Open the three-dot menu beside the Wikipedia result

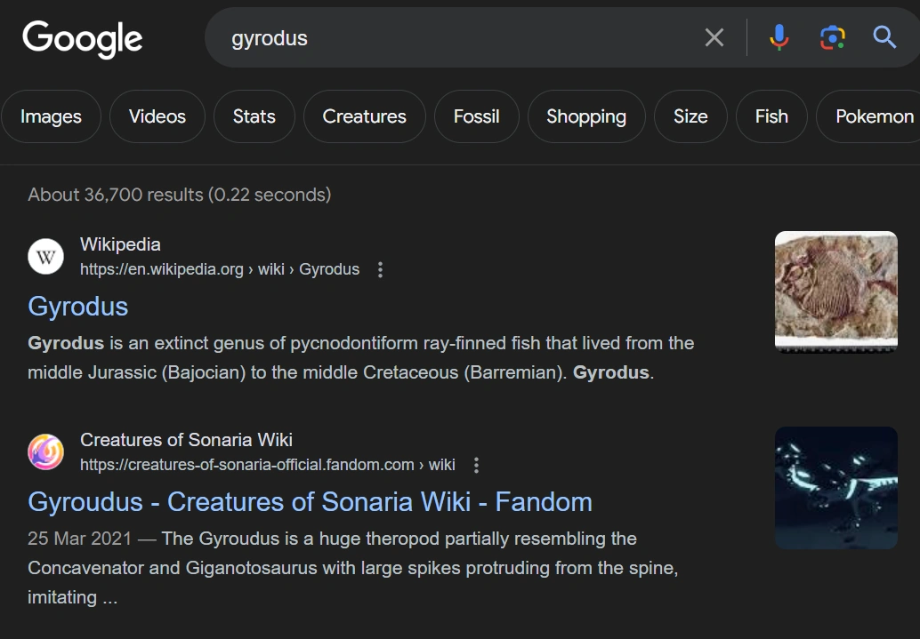(380, 269)
